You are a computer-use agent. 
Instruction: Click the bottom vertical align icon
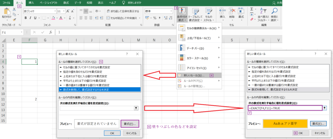click(91, 11)
